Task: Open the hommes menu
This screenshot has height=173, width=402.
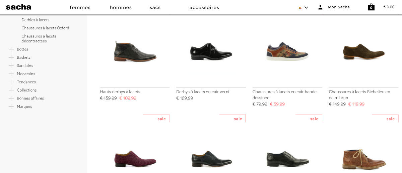Action: tap(121, 7)
